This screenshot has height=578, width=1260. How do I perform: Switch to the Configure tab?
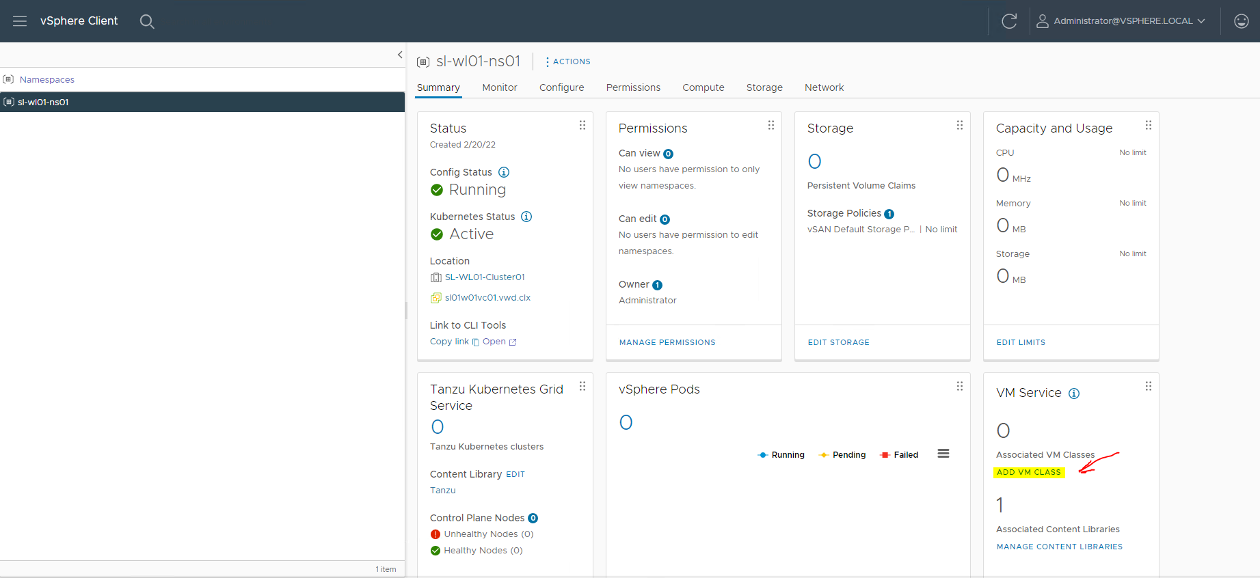click(x=562, y=87)
